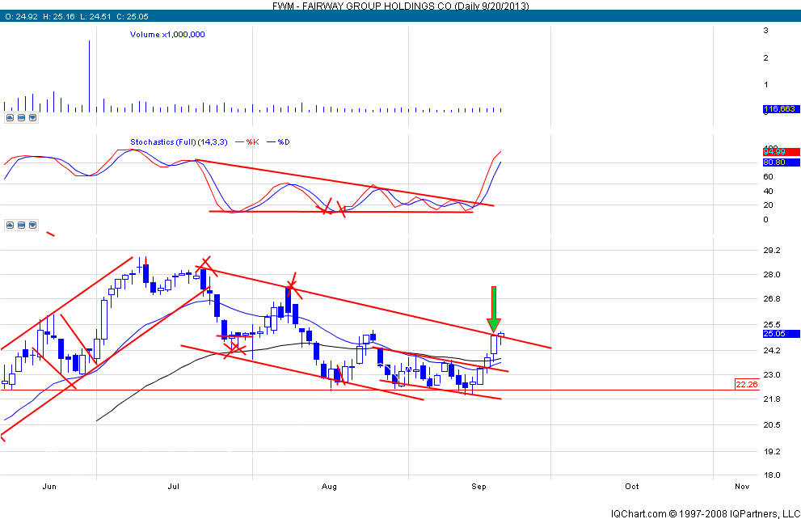The image size is (801, 519).
Task: Click the red 94.99 %K value tag
Action: pyautogui.click(x=779, y=152)
